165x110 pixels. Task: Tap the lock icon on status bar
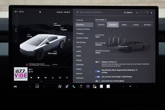40,12
